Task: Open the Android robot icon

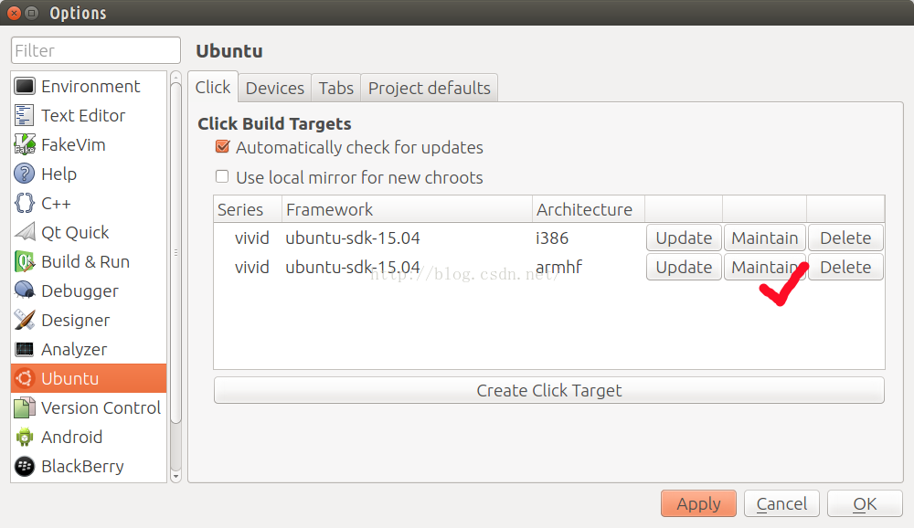Action: point(25,437)
